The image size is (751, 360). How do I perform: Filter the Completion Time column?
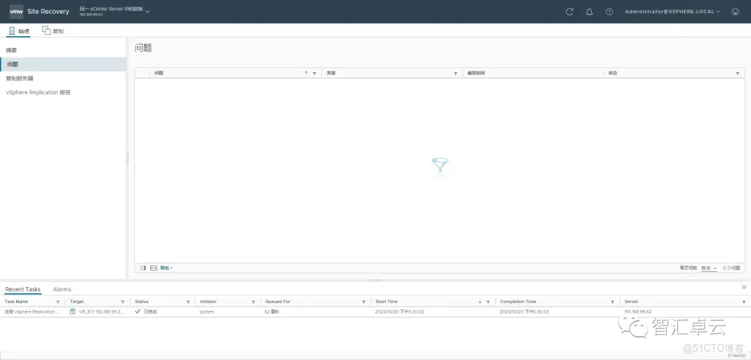pyautogui.click(x=613, y=302)
